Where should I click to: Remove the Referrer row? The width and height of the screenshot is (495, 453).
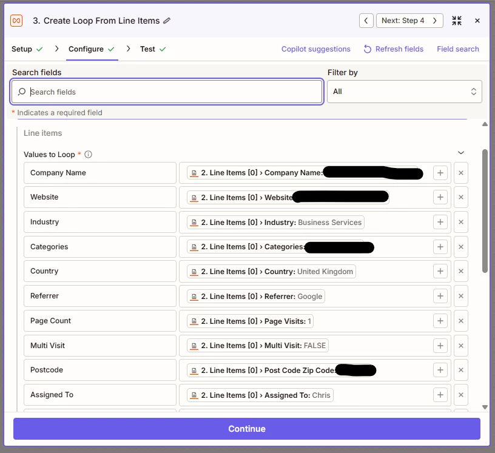coord(461,296)
